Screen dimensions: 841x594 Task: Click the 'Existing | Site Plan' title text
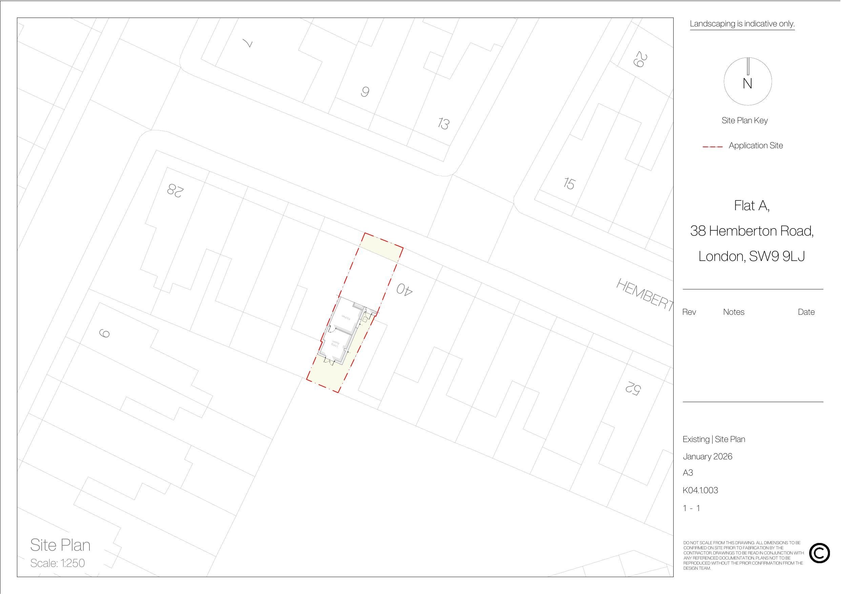pos(714,439)
